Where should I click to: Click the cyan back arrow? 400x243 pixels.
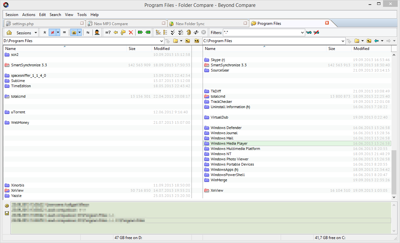(x=376, y=41)
